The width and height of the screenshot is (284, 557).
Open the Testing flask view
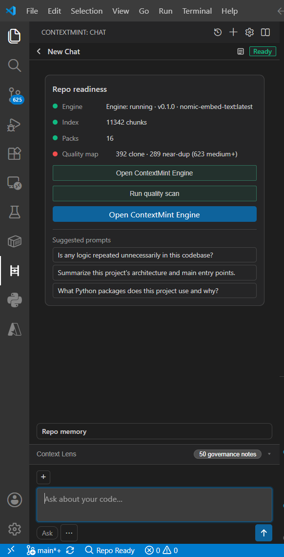click(x=15, y=213)
